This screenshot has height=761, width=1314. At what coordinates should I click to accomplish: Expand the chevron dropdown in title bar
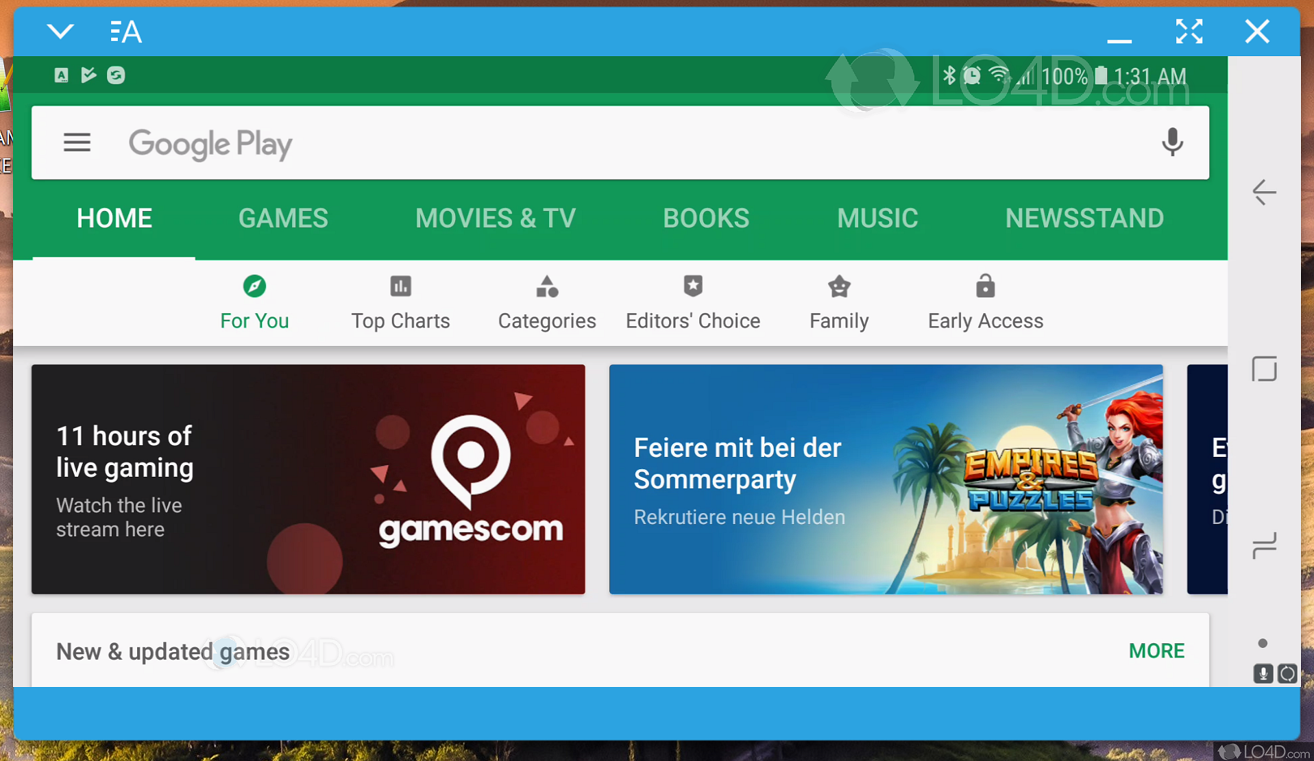[60, 32]
